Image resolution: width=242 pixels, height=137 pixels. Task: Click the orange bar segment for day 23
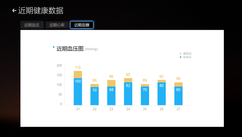111,83
